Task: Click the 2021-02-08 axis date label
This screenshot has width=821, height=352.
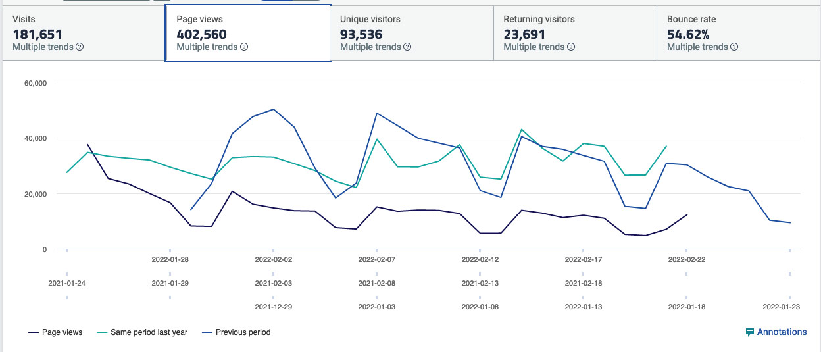Action: pyautogui.click(x=376, y=284)
